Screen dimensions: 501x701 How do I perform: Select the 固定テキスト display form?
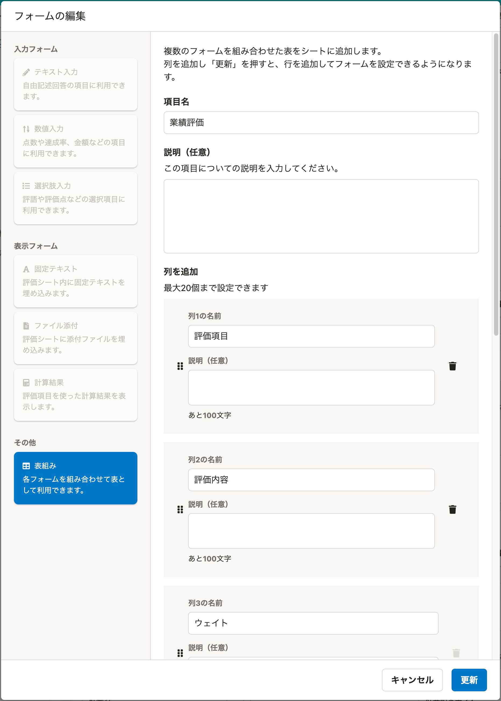point(76,281)
